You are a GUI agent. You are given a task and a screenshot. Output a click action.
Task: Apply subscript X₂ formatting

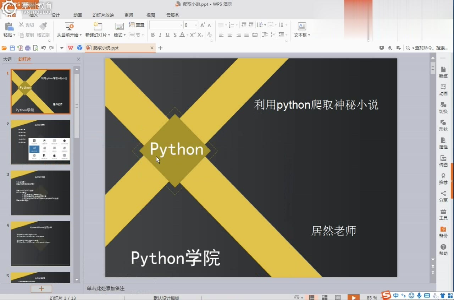200,35
